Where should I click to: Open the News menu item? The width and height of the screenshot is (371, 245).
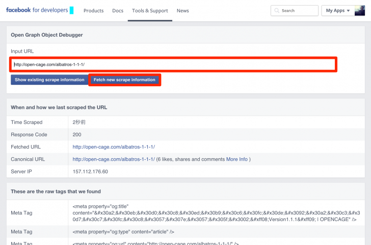(182, 11)
